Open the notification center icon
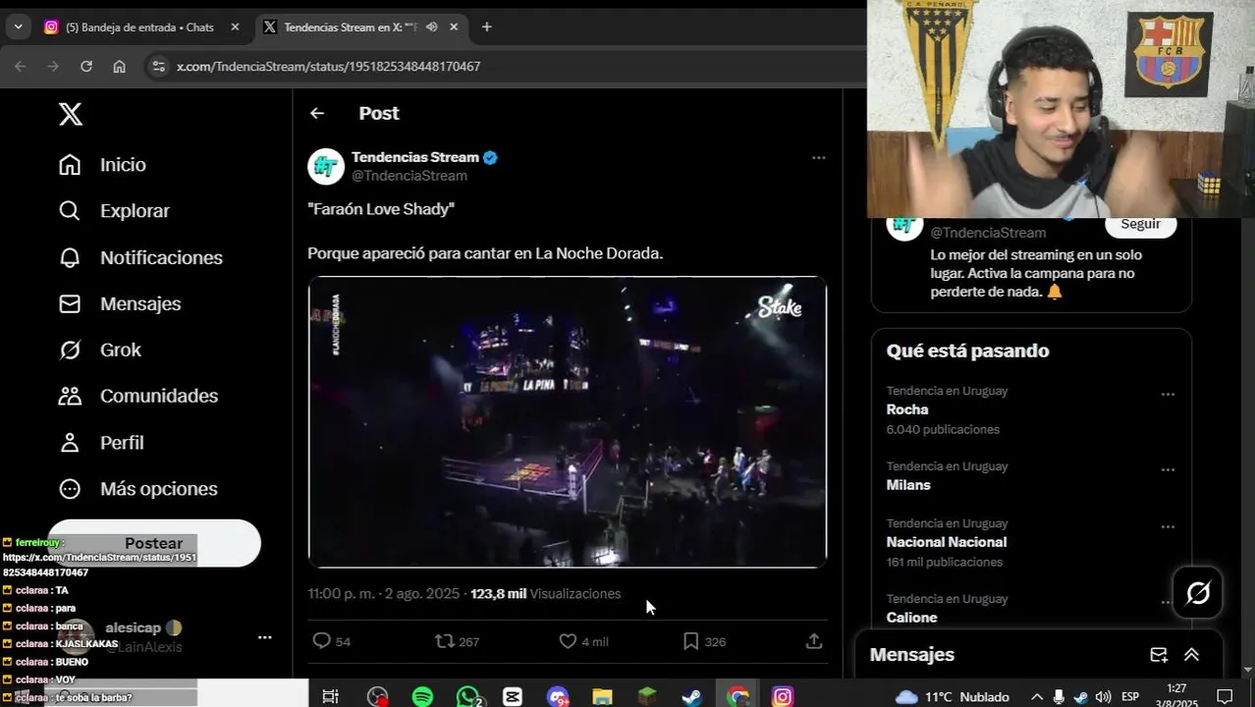This screenshot has height=707, width=1255. 1225,696
